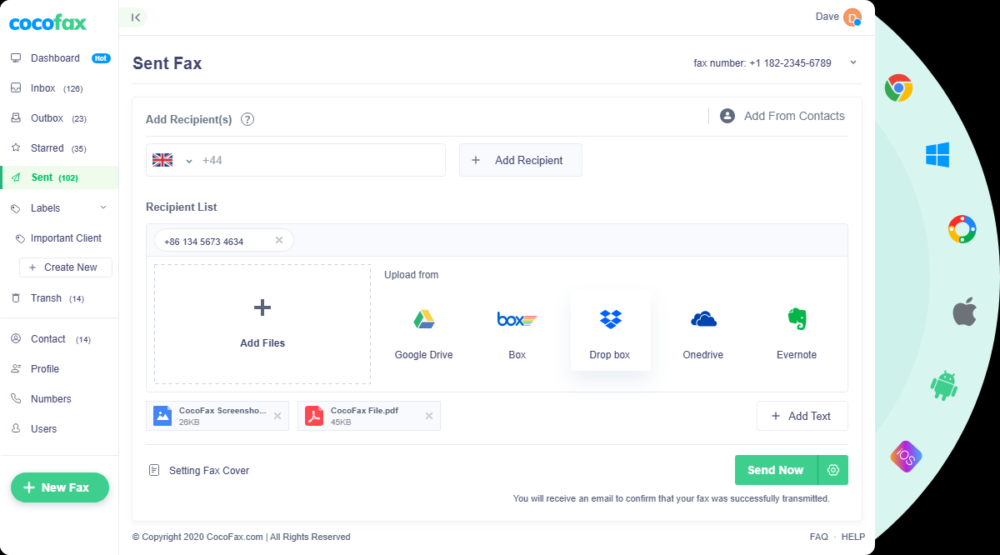Expand the fax number selector
The image size is (1000, 555).
click(x=852, y=62)
